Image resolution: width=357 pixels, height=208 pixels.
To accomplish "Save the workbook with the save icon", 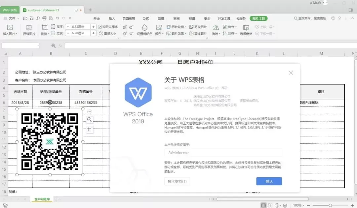I will click(x=32, y=18).
